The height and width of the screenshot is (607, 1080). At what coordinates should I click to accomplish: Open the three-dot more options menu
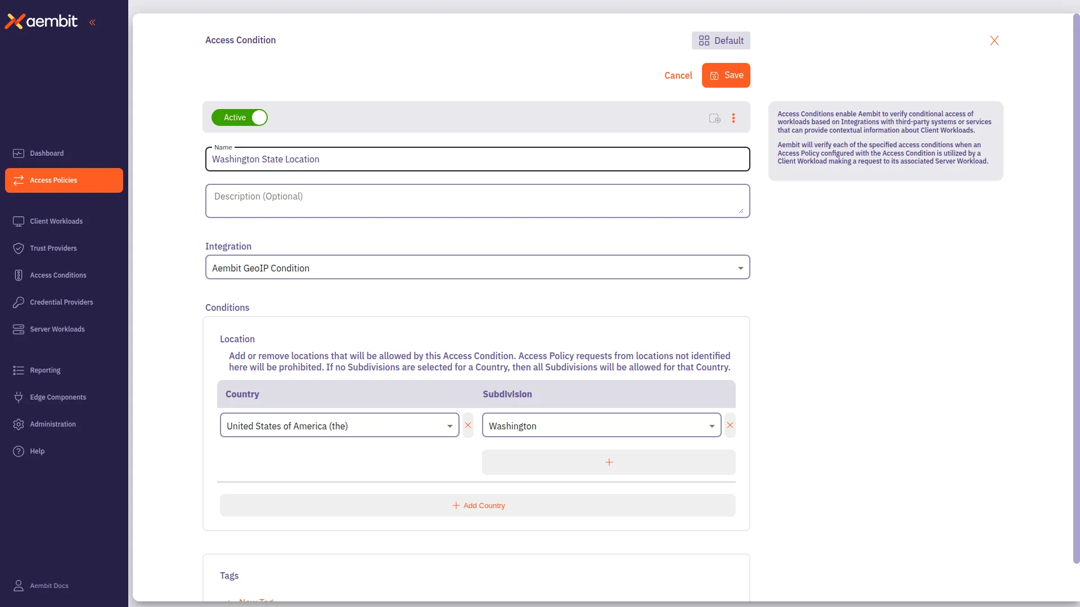point(733,118)
